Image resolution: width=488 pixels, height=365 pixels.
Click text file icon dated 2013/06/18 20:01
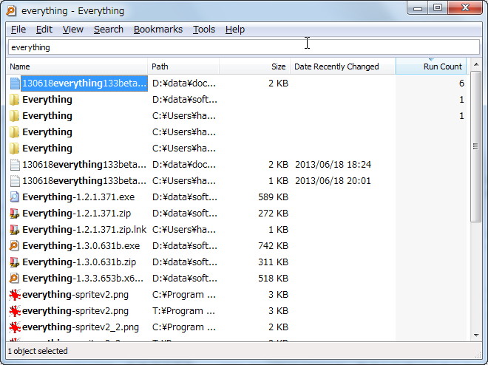click(x=15, y=180)
